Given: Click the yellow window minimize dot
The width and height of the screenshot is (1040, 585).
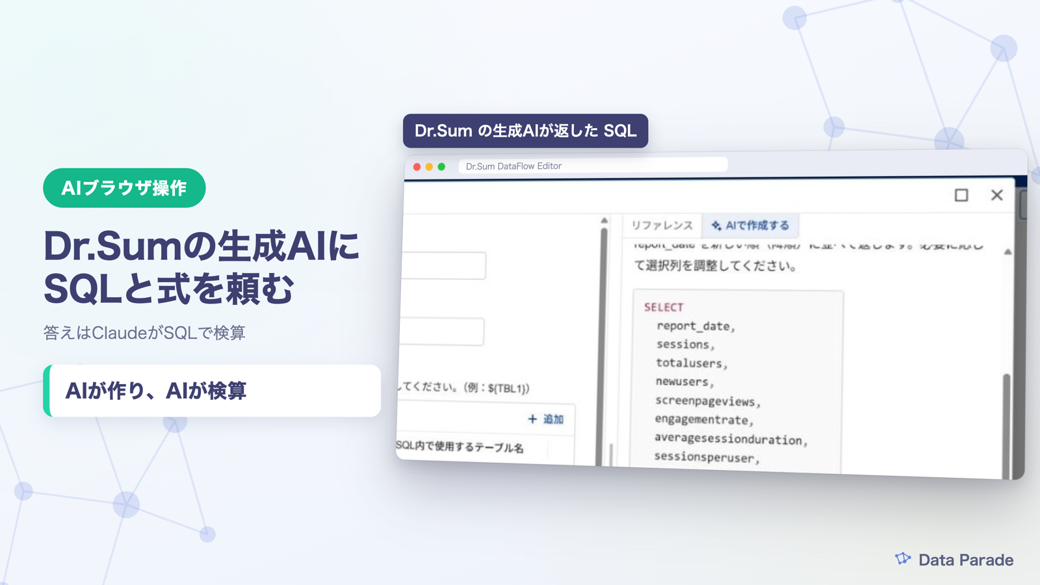Looking at the screenshot, I should (x=429, y=166).
